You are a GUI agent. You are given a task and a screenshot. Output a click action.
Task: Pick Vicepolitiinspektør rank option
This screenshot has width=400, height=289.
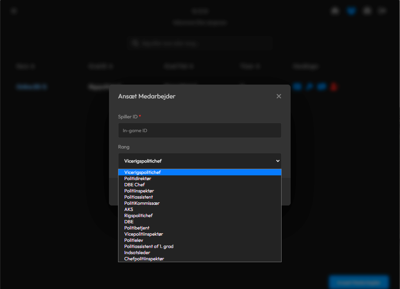click(200, 234)
